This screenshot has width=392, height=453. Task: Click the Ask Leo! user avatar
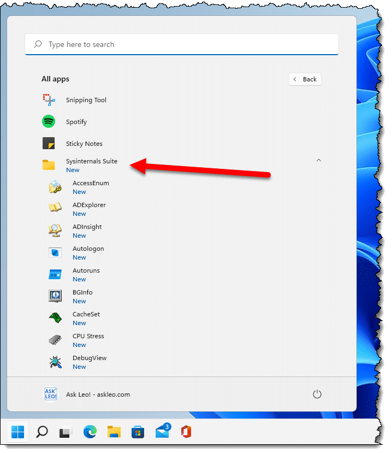point(51,394)
